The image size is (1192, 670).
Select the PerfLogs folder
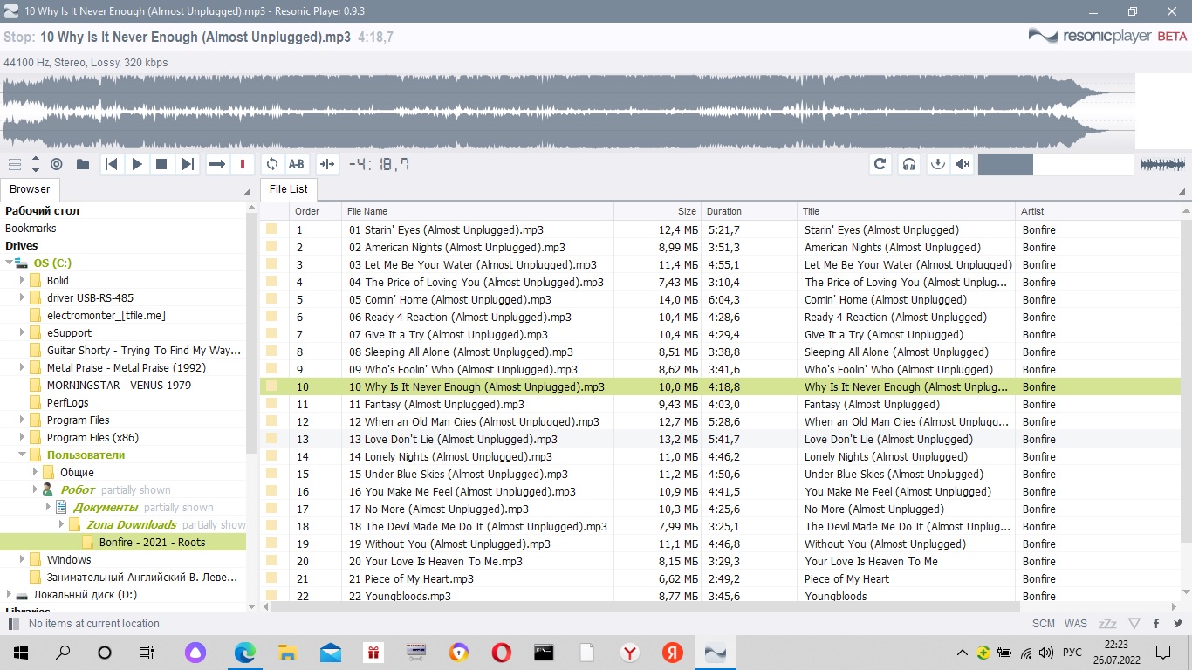(x=68, y=402)
